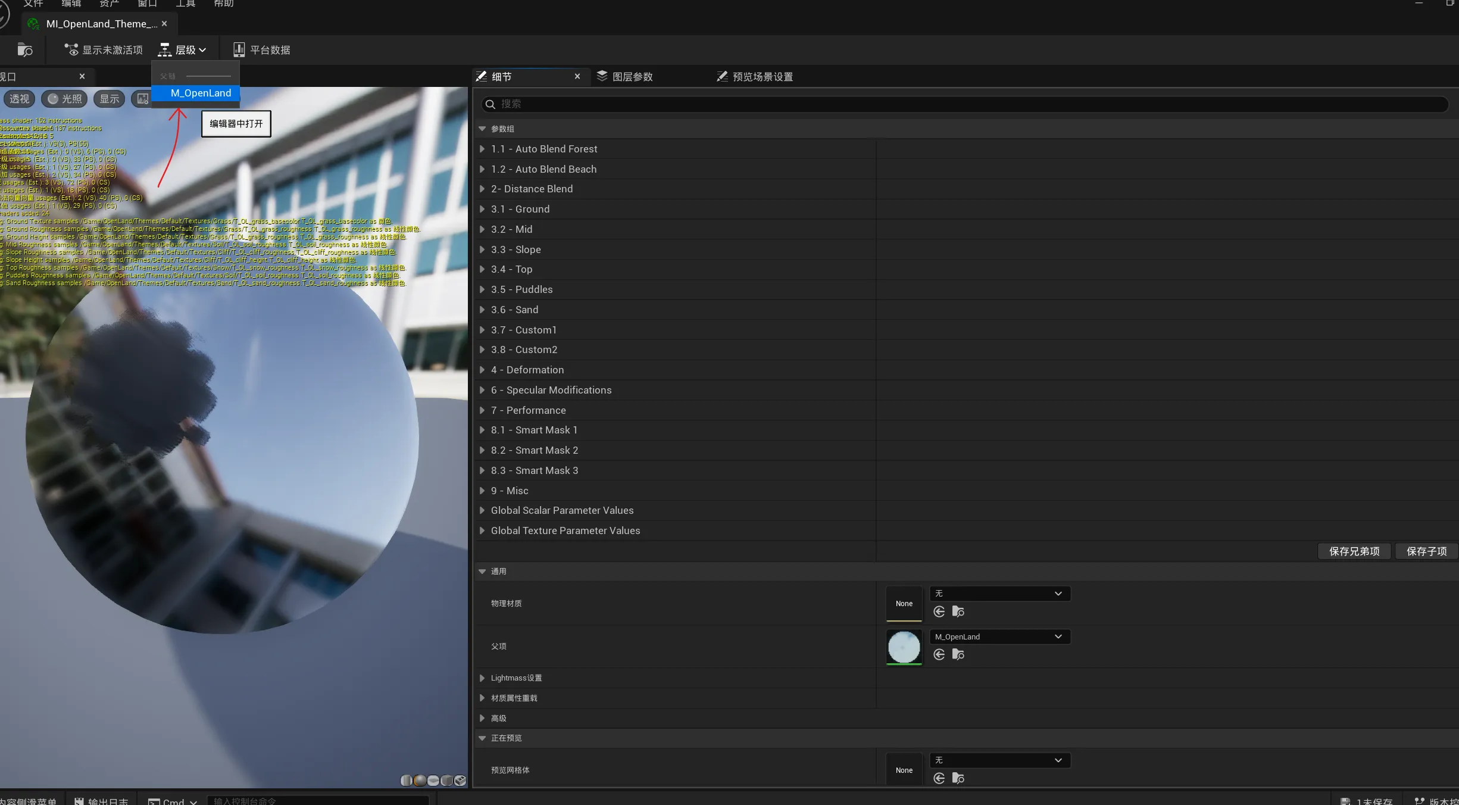The image size is (1459, 805).
Task: Browse to 父项 M_OpenLand asset
Action: coord(958,654)
